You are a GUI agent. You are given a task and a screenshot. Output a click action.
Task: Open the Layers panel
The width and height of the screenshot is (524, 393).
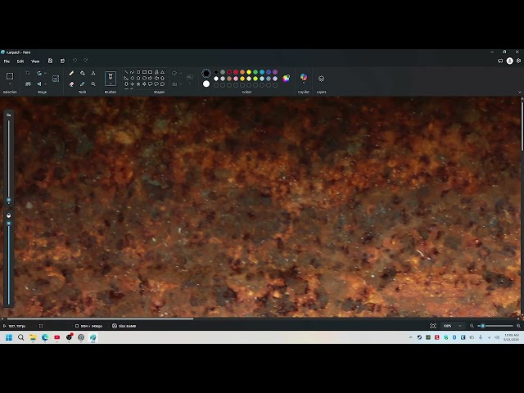[321, 79]
